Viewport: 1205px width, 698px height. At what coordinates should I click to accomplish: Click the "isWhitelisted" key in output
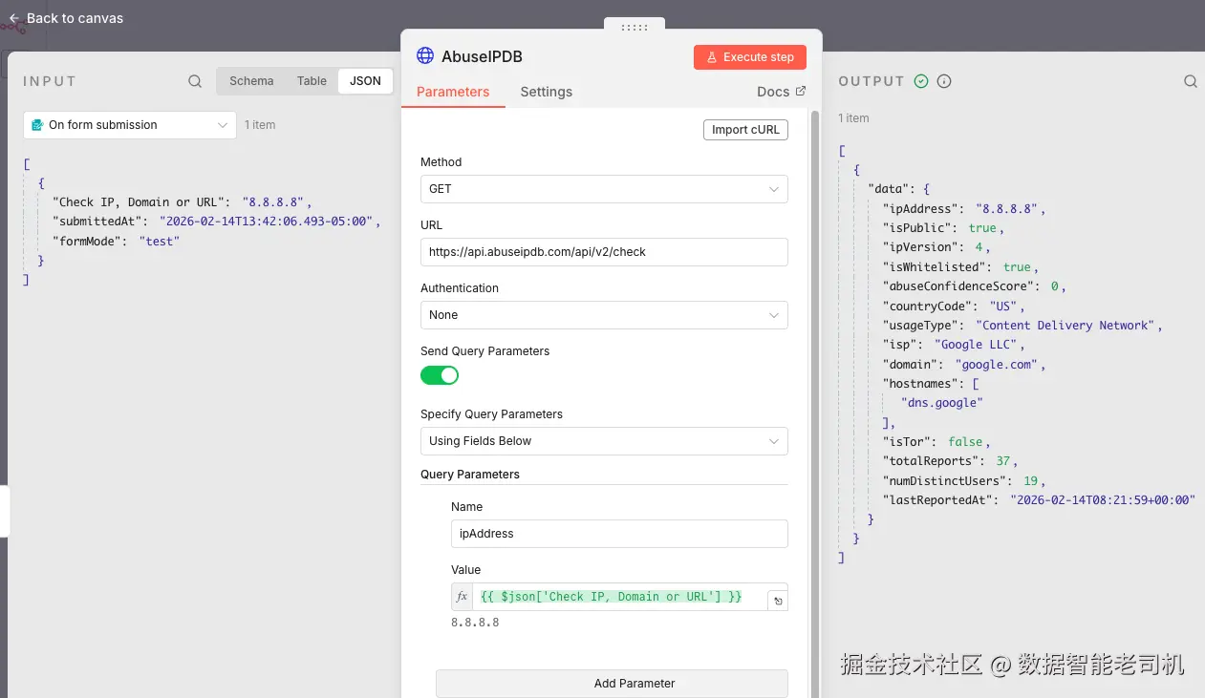936,267
